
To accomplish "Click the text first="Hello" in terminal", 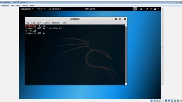I will (x=54, y=28).
